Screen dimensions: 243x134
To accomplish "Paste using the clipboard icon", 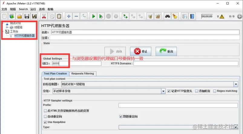I will 59,16.
